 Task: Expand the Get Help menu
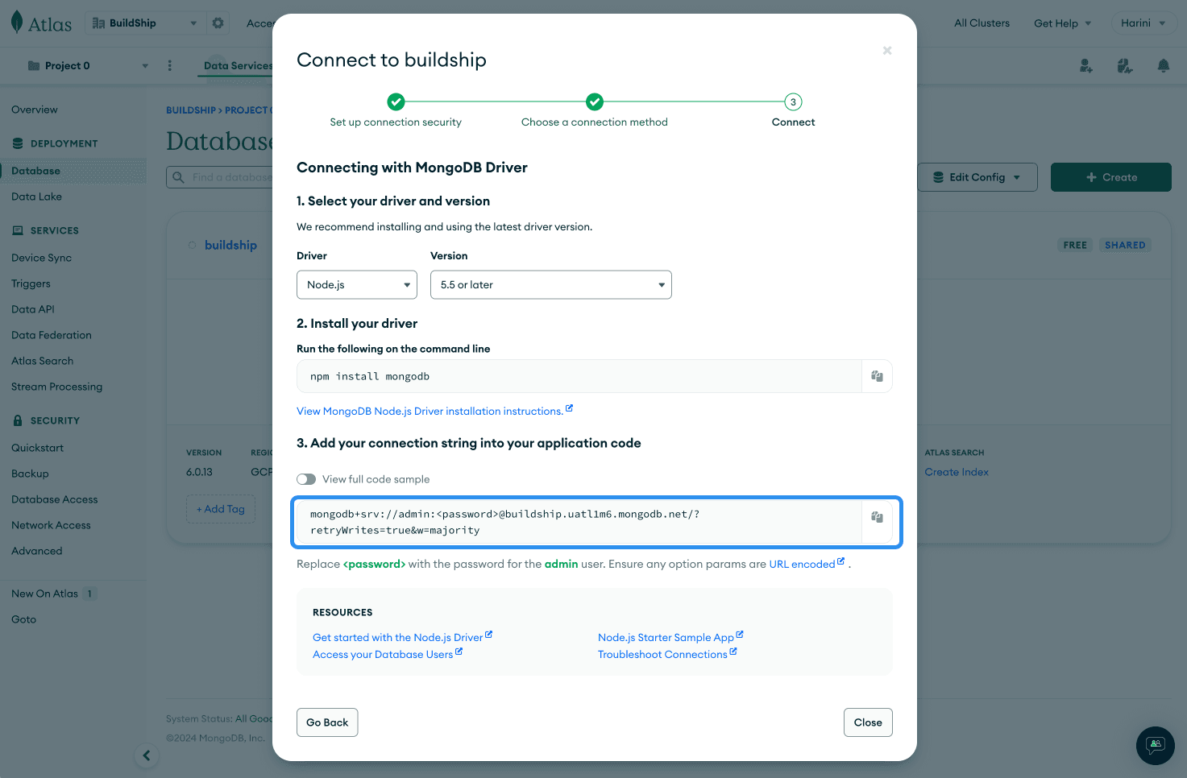[x=1062, y=23]
